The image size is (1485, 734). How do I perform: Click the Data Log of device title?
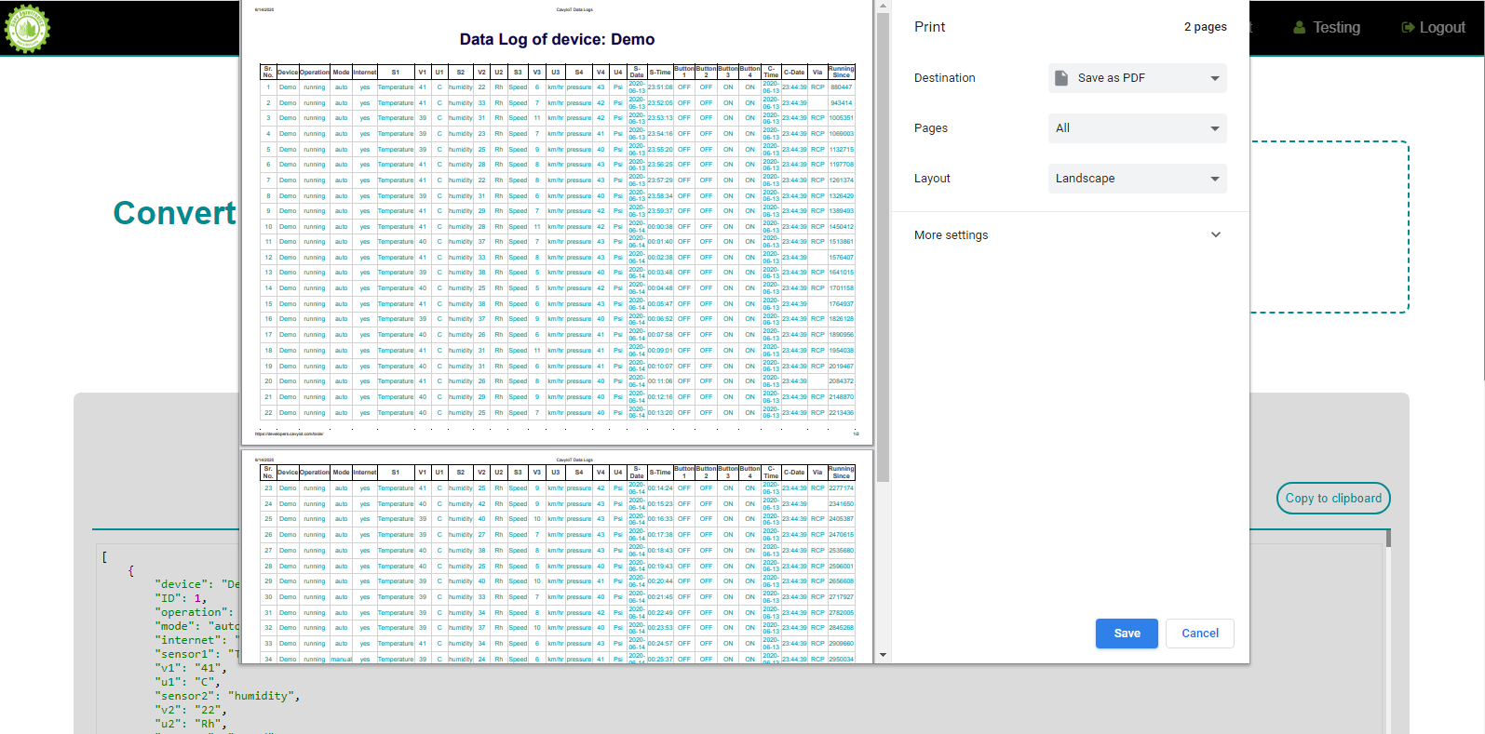(x=557, y=40)
